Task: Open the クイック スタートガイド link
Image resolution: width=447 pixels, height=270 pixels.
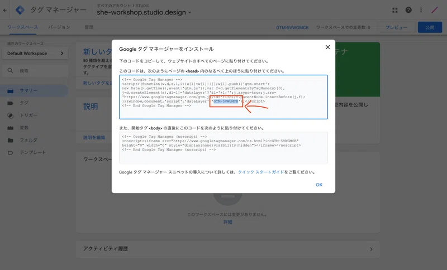Action: 261,172
